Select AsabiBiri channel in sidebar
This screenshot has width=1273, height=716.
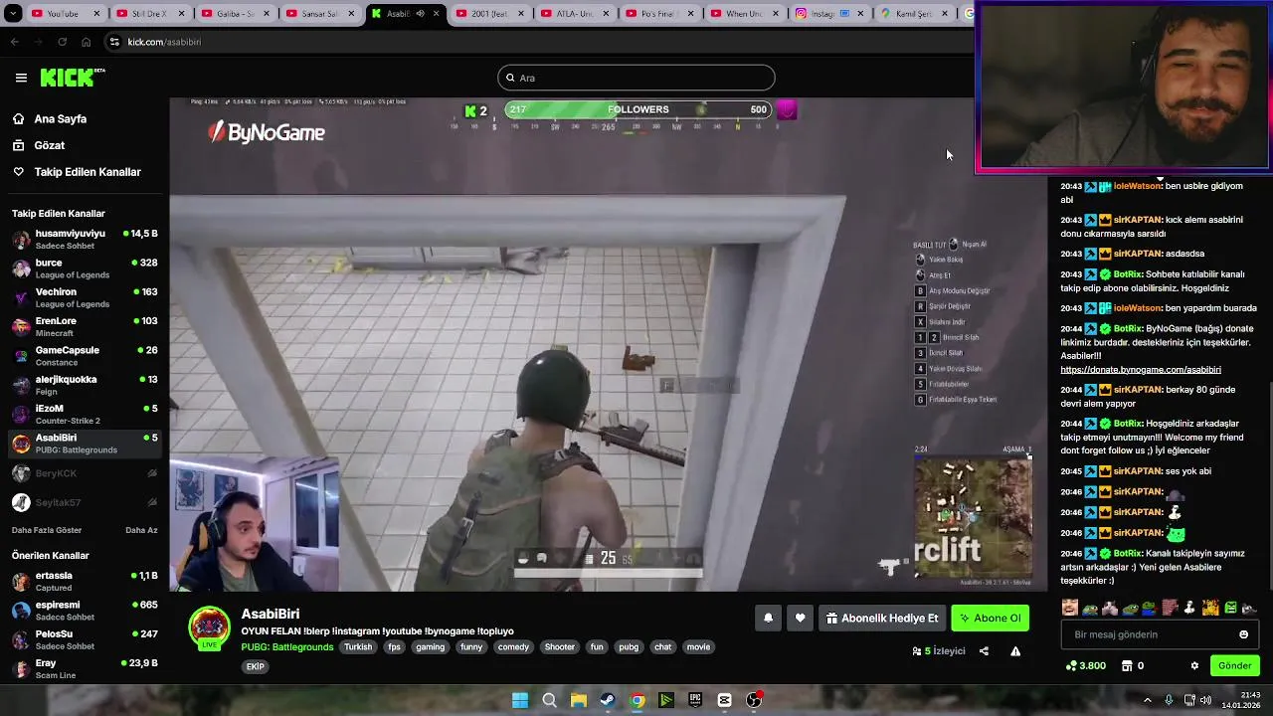point(85,444)
